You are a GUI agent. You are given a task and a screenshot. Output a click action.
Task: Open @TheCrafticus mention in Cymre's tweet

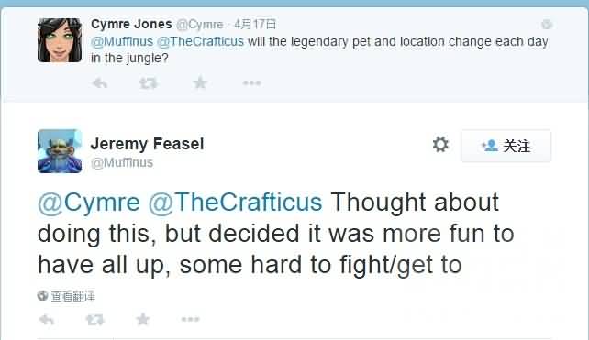[x=200, y=41]
